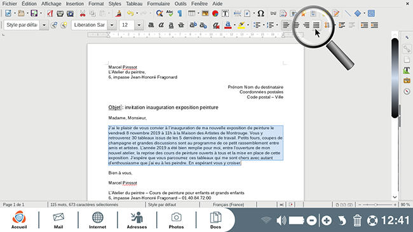Expand the undo history arrow
413x232 pixels.
pyautogui.click(x=137, y=13)
